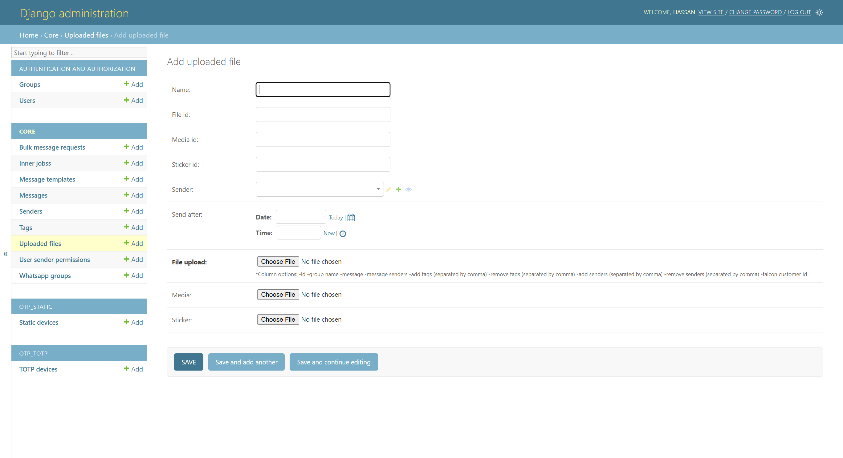843x458 pixels.
Task: Add a new Tags entry from the sidebar
Action: [x=133, y=227]
